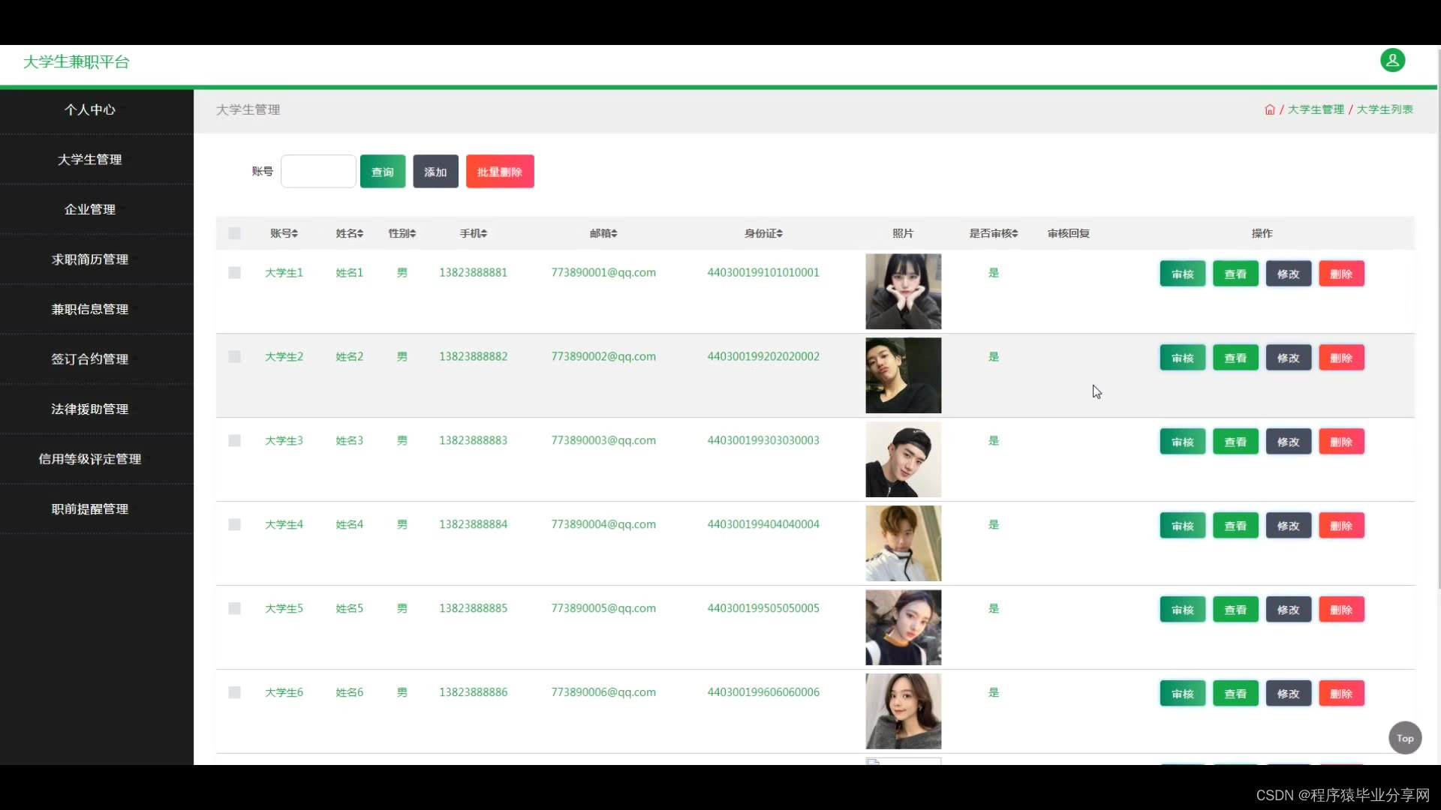Sort the table by 手机 column arrows
The width and height of the screenshot is (1441, 810).
click(484, 234)
